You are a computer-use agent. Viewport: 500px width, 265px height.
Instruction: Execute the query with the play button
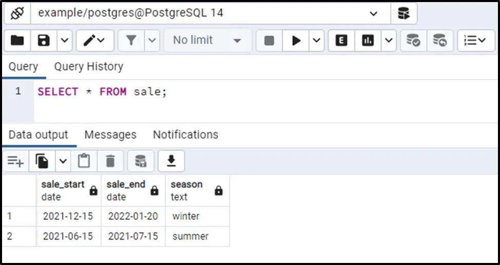tap(296, 40)
